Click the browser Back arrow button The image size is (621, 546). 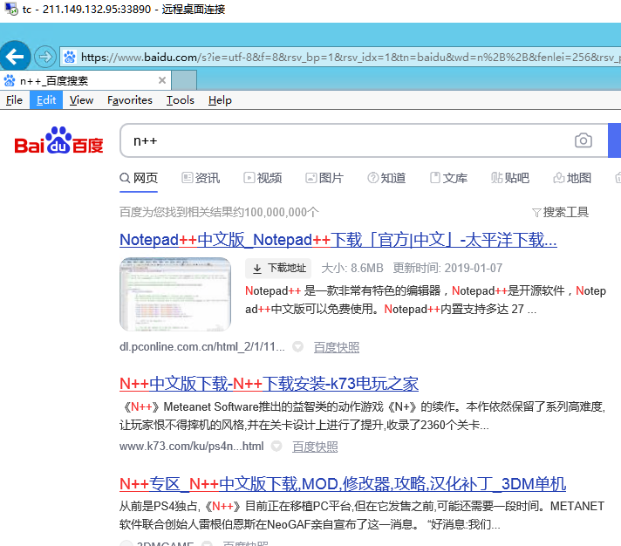[15, 58]
